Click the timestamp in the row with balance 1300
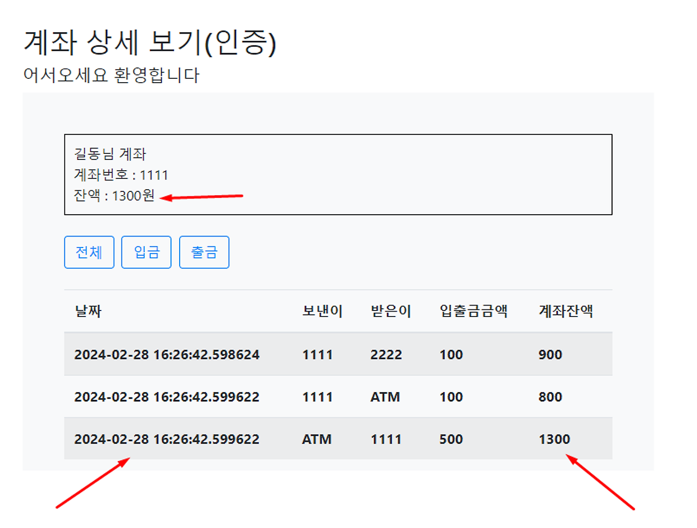This screenshot has height=528, width=697. pyautogui.click(x=167, y=439)
